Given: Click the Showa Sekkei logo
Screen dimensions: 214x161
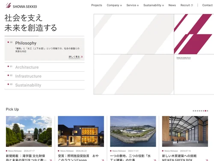Looking at the screenshot, I should click(x=21, y=6).
